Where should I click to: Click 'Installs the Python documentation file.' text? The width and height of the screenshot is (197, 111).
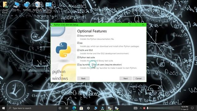pos(97,39)
